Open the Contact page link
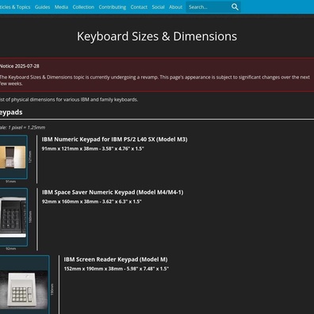 click(x=139, y=7)
